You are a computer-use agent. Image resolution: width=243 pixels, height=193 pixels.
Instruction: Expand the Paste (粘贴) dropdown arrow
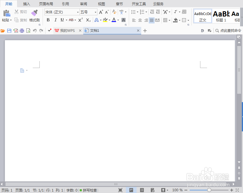[11, 20]
